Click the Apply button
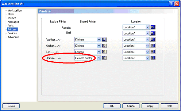This screenshot has height=111, width=181. pyautogui.click(x=150, y=106)
